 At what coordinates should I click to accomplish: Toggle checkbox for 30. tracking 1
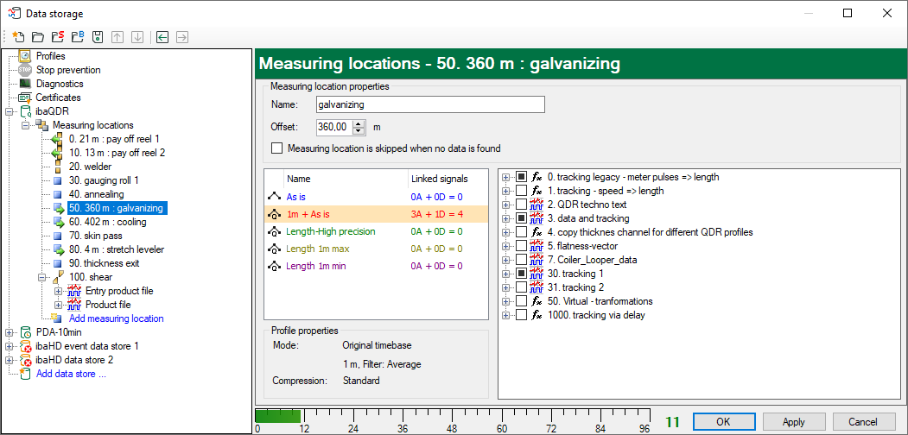click(521, 274)
